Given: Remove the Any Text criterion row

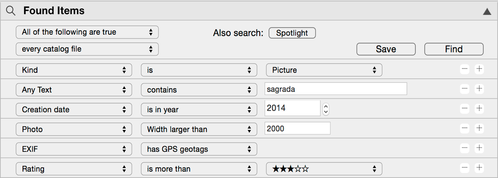Looking at the screenshot, I should coord(465,89).
